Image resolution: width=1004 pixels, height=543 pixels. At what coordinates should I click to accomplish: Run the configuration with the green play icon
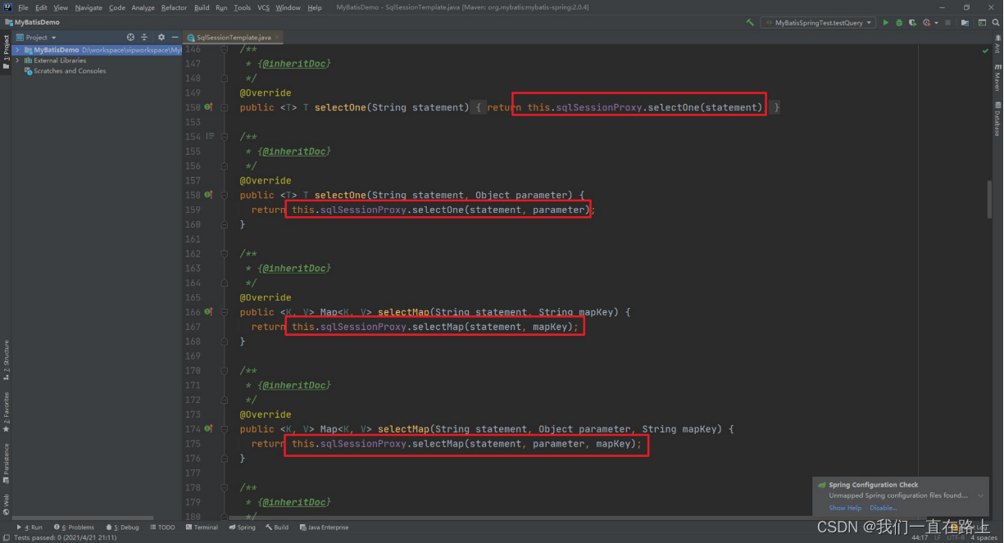point(886,23)
